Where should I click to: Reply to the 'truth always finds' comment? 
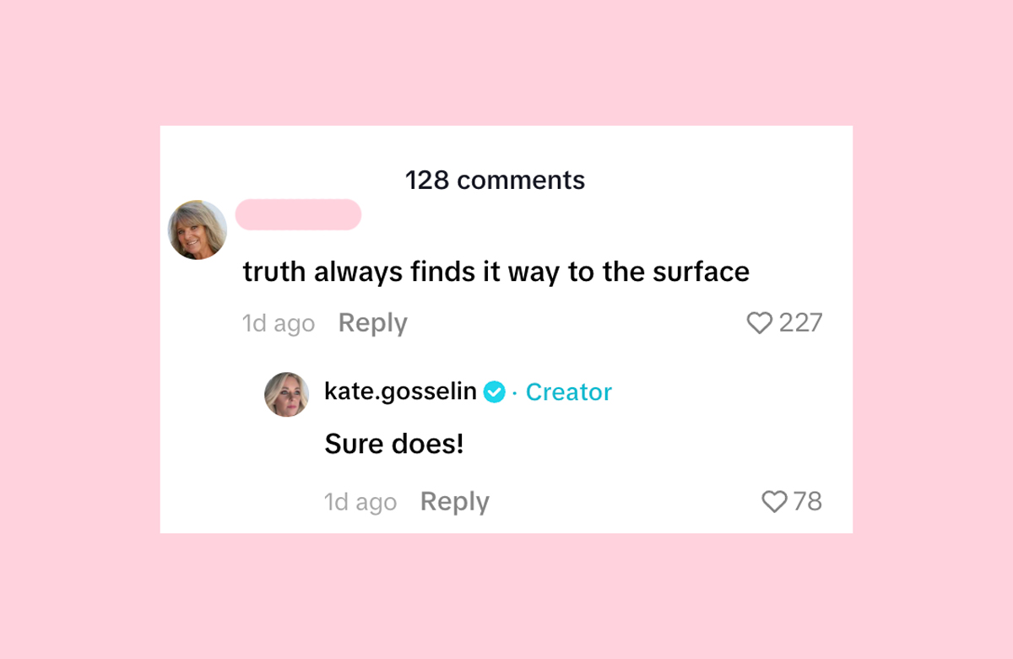373,323
